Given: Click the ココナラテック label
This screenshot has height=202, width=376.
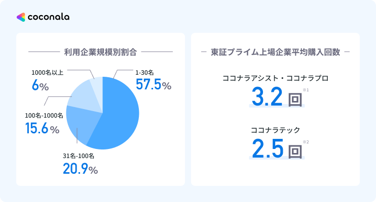Looking at the screenshot, I should pyautogui.click(x=275, y=130).
